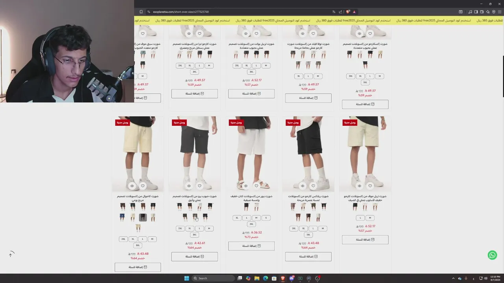Select size S for the Pure linen shorts

point(266,218)
